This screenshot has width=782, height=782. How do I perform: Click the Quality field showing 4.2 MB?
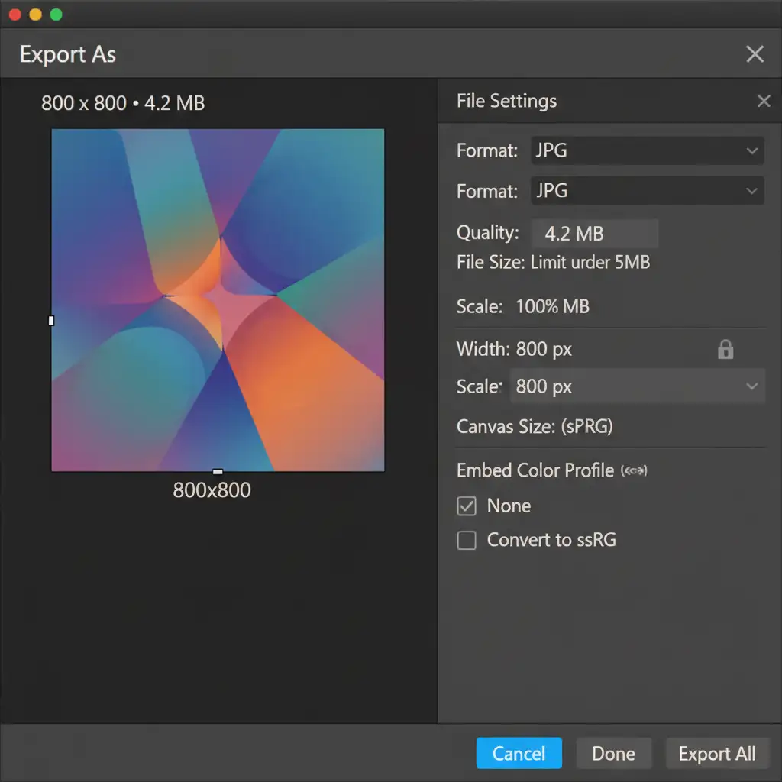pyautogui.click(x=594, y=233)
